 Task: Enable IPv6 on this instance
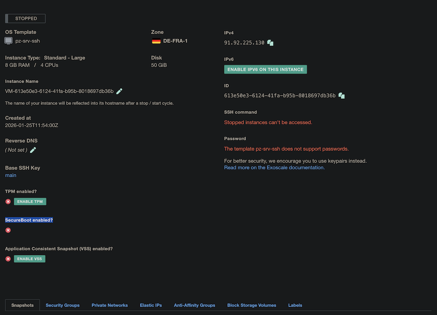click(x=265, y=69)
